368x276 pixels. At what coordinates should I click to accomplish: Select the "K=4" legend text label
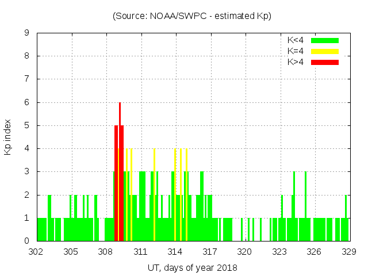click(x=296, y=51)
